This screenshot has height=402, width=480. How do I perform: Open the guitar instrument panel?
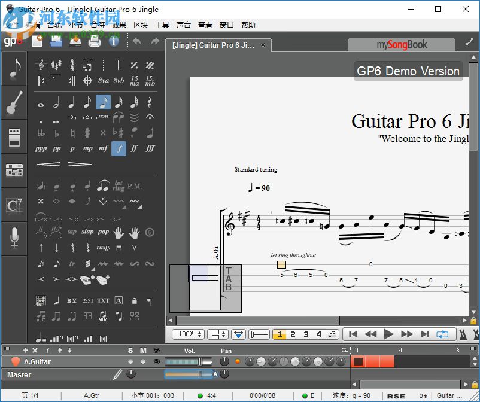(14, 103)
